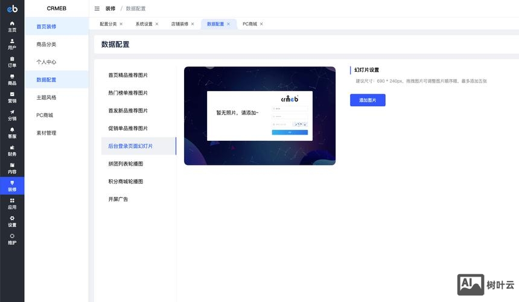519x302 pixels.
Task: Open the 用户 users sidebar icon
Action: 12,44
